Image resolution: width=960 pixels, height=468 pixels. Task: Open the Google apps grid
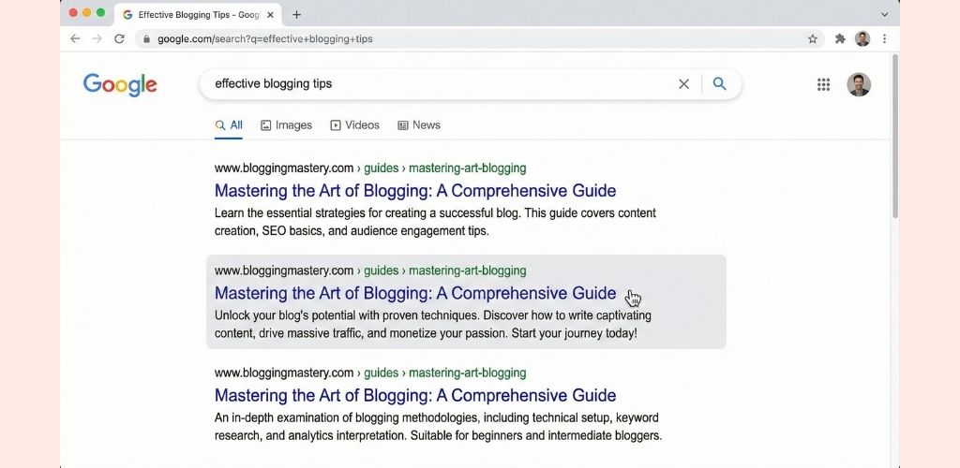pos(823,84)
